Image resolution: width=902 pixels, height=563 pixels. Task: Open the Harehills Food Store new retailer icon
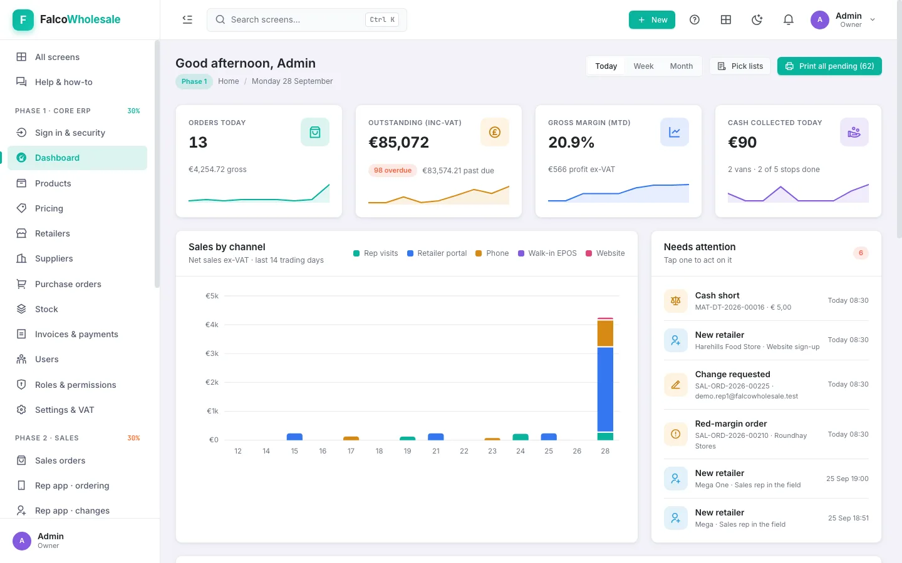click(676, 340)
